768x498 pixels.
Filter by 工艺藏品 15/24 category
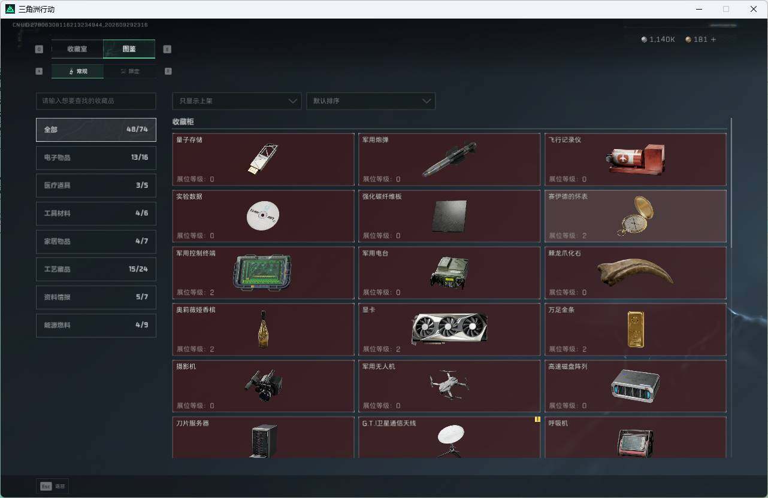(96, 269)
